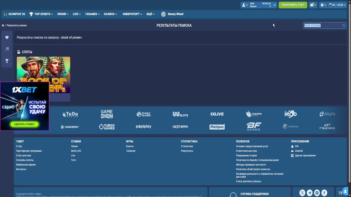The height and width of the screenshot is (197, 351).
Task: Go to home via breadcrumb house icon
Action: click(x=3, y=25)
